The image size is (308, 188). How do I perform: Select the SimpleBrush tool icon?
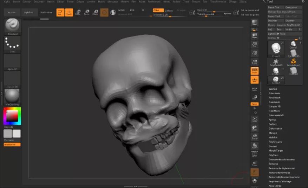pyautogui.click(x=293, y=62)
